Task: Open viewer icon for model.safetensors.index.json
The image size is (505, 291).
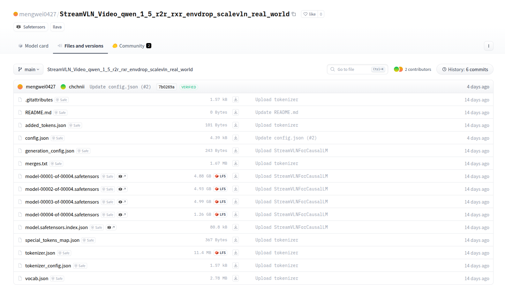Action: click(x=111, y=228)
